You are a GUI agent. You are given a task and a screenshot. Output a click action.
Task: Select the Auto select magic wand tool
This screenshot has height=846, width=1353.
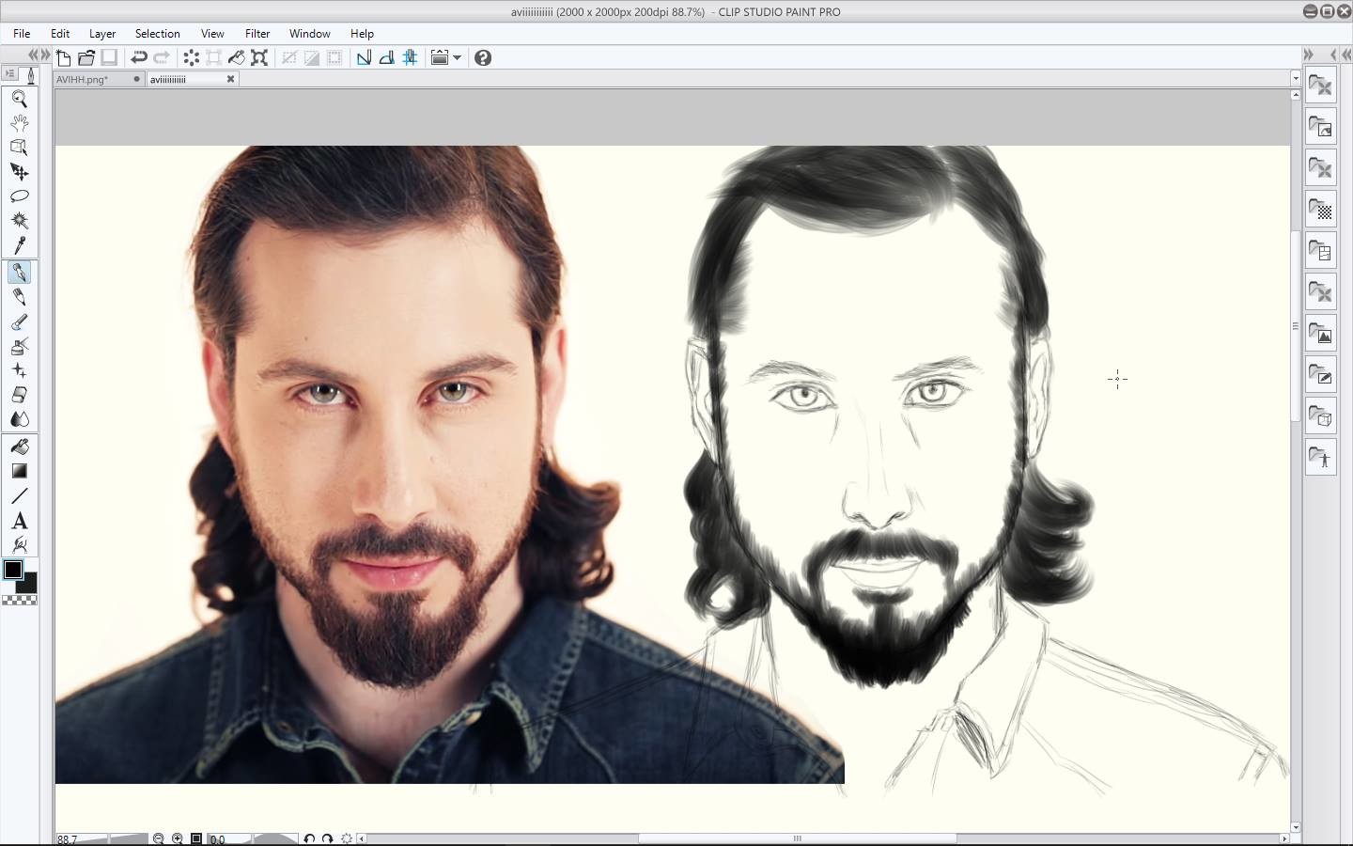click(x=19, y=221)
